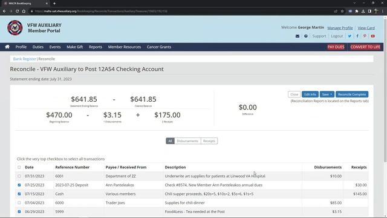This screenshot has height=218, width=387.
Task: Open the Twitter icon link
Action: 350,36
